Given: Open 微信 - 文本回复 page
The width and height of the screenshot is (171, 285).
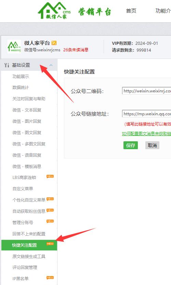Looking at the screenshot, I should click(27, 110).
